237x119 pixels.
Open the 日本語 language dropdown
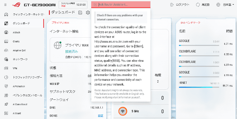pos(228,5)
